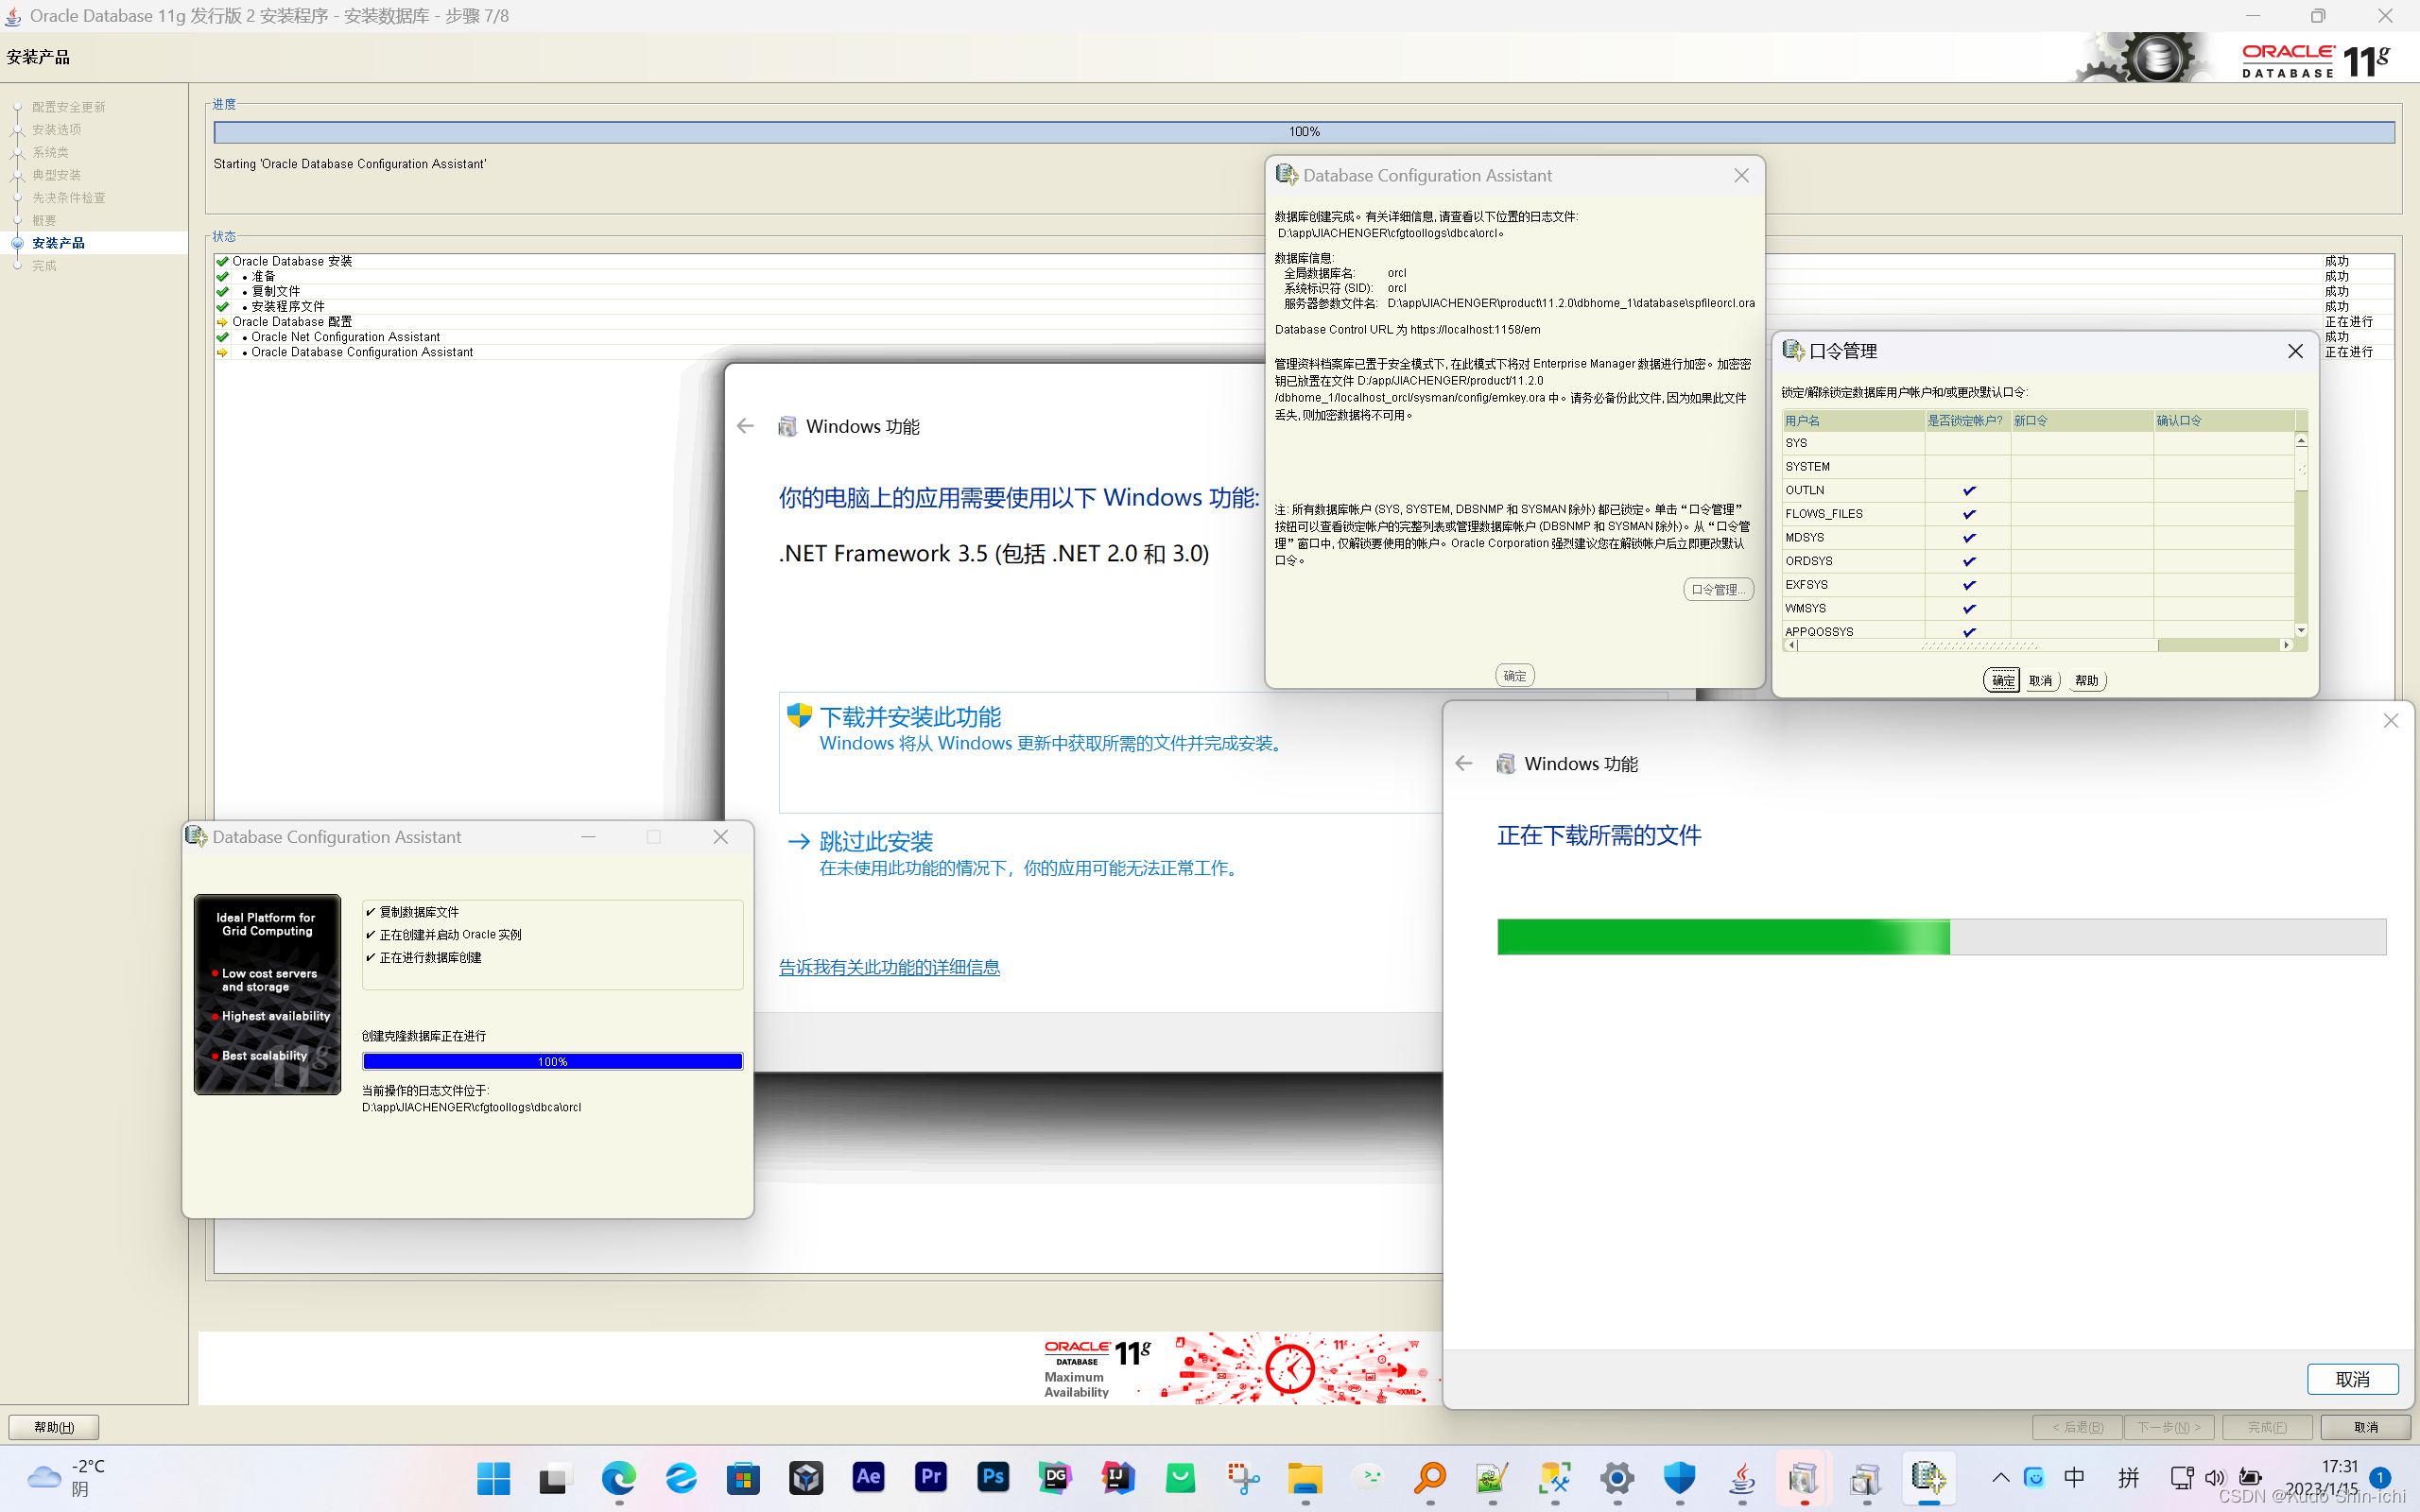Open the VirtualBox cube icon on taskbar

point(806,1477)
